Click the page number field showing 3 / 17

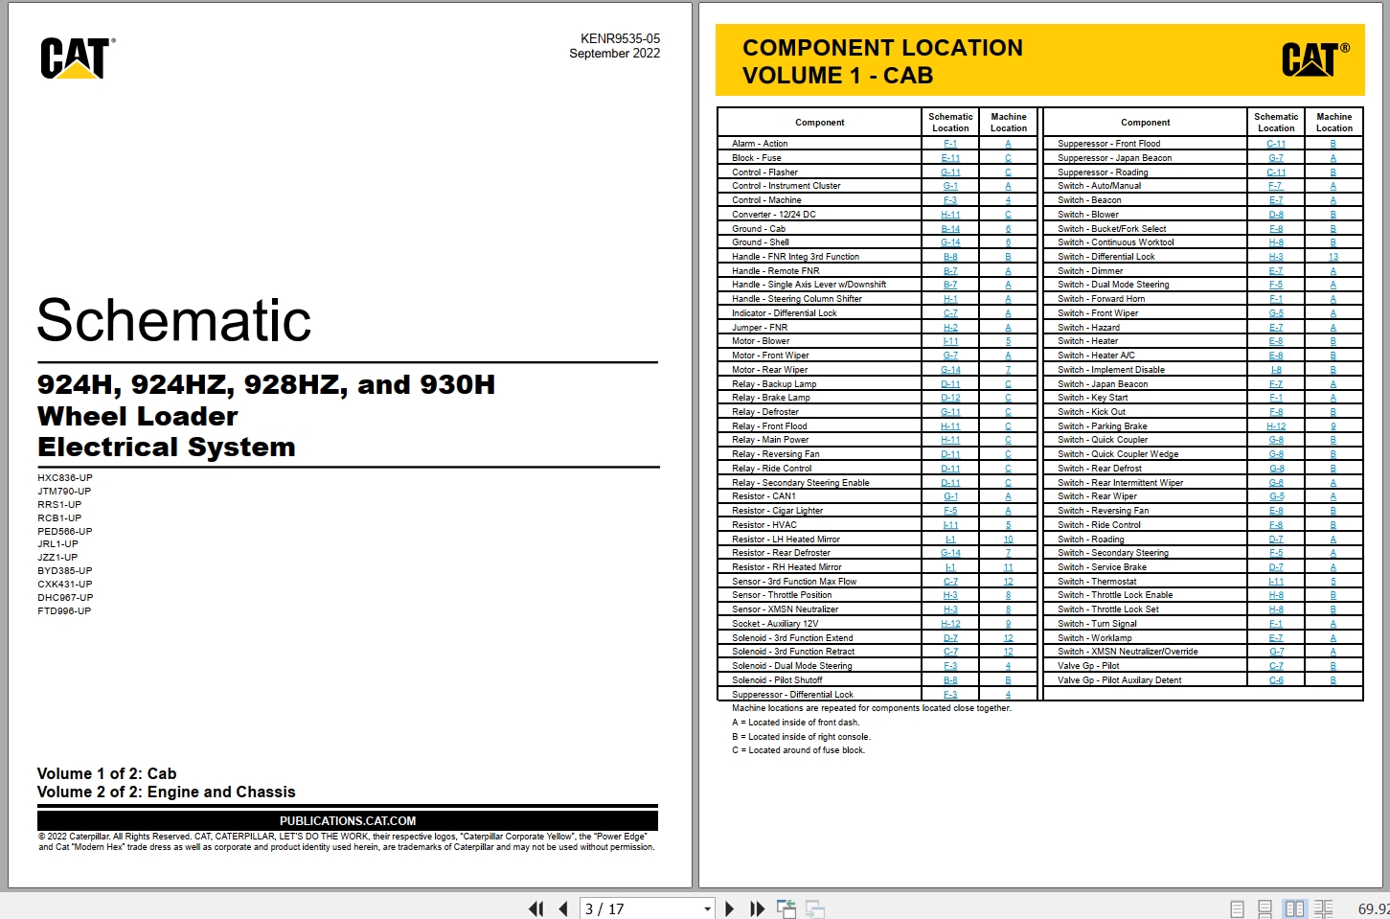pyautogui.click(x=641, y=908)
